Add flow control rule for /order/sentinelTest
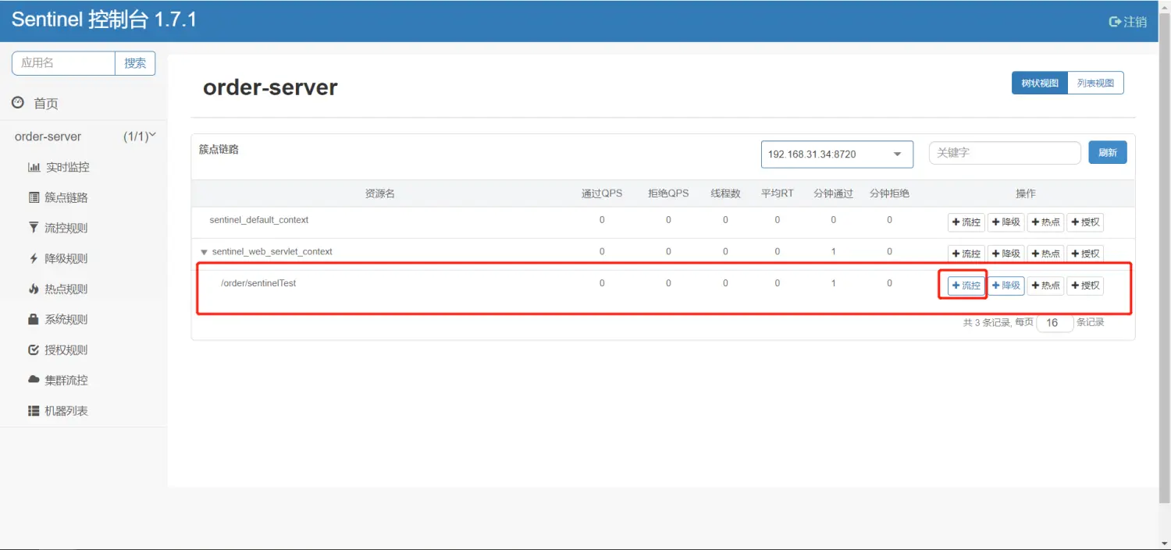The width and height of the screenshot is (1171, 550). [x=966, y=286]
